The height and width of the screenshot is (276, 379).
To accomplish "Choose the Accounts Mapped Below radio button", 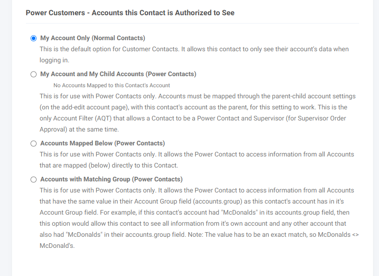I will (34, 144).
